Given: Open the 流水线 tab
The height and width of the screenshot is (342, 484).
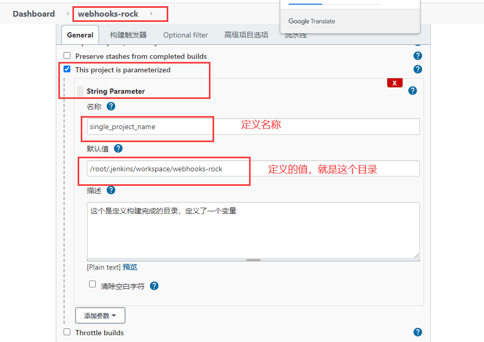Looking at the screenshot, I should (x=295, y=35).
